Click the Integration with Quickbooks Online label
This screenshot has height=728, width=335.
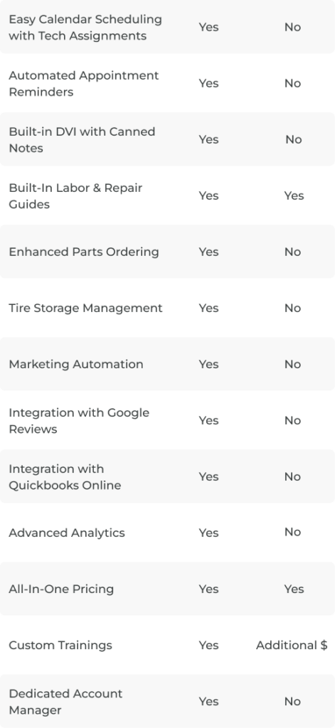coord(65,477)
